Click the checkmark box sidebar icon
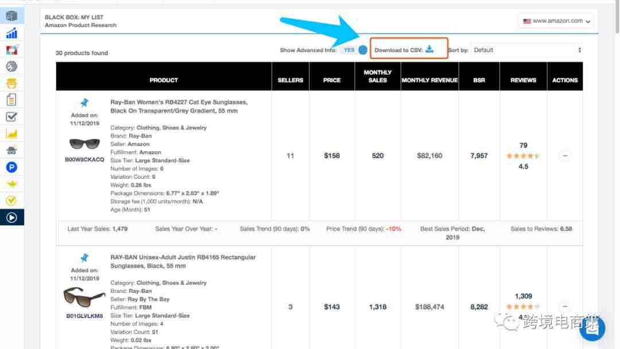Screen dimensions: 620x349 click(11, 117)
